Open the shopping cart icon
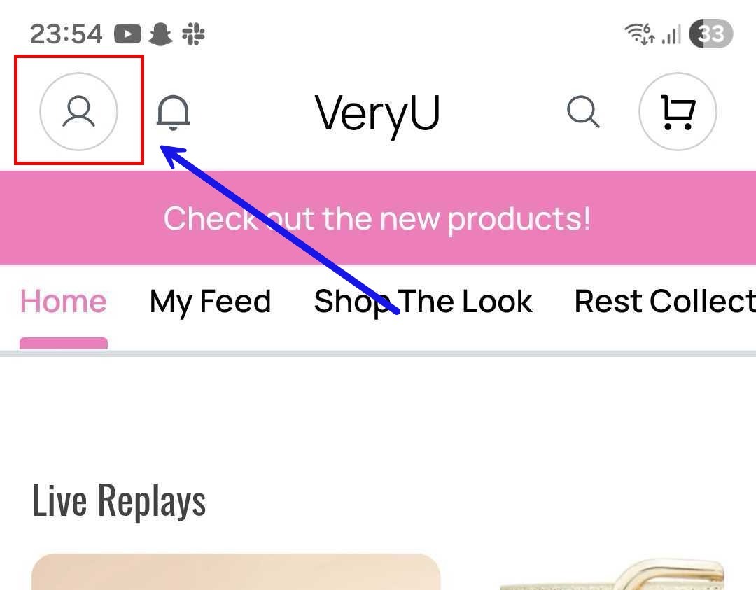Screen dimensions: 756x590 point(678,111)
